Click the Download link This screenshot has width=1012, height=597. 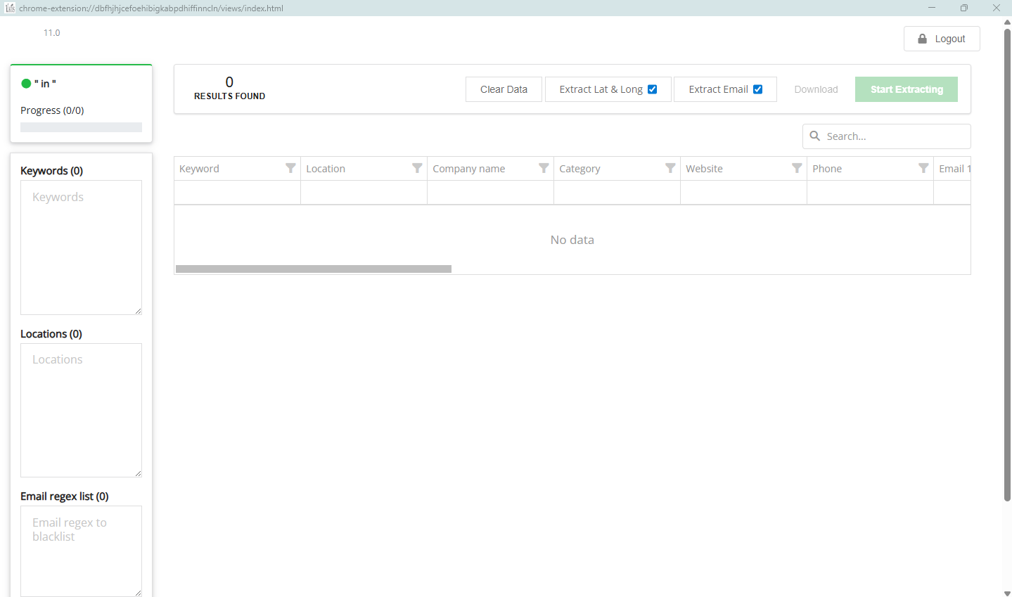(816, 89)
